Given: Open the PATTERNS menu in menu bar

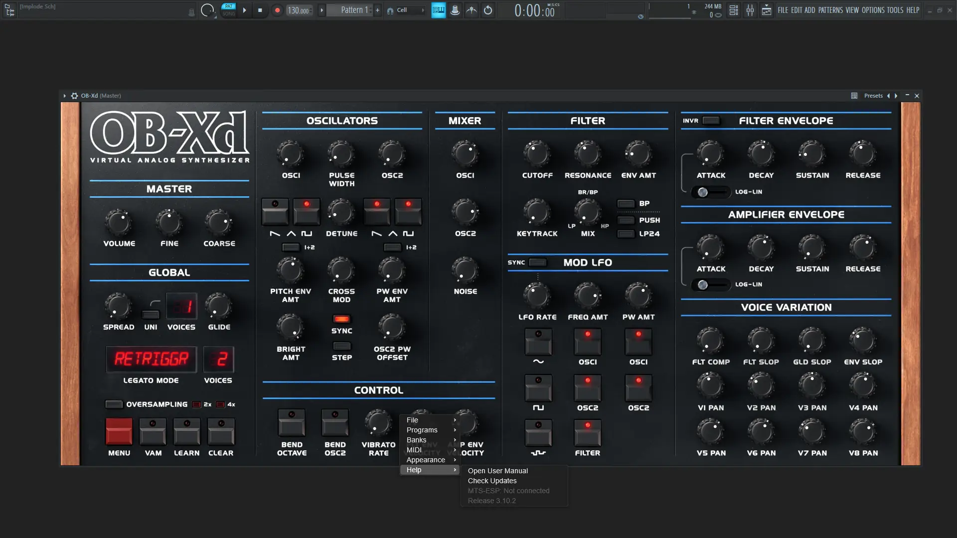Looking at the screenshot, I should pos(830,10).
